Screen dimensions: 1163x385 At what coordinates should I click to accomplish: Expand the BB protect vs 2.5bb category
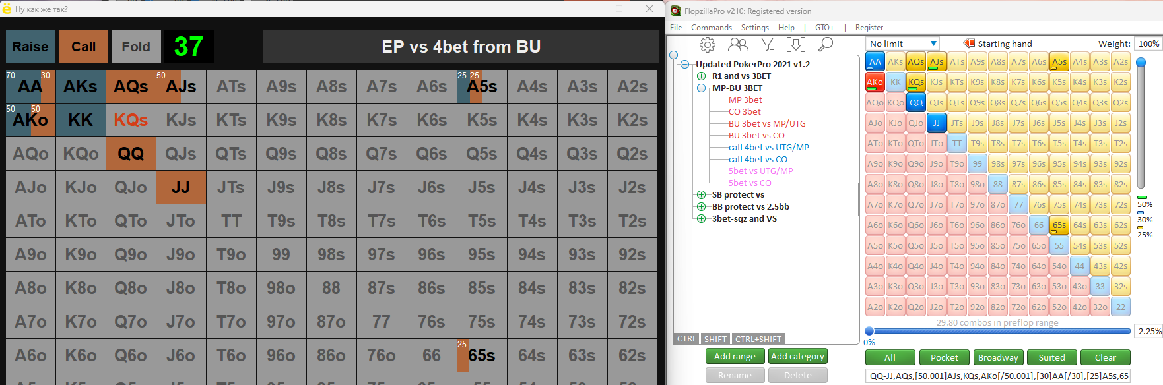(701, 206)
